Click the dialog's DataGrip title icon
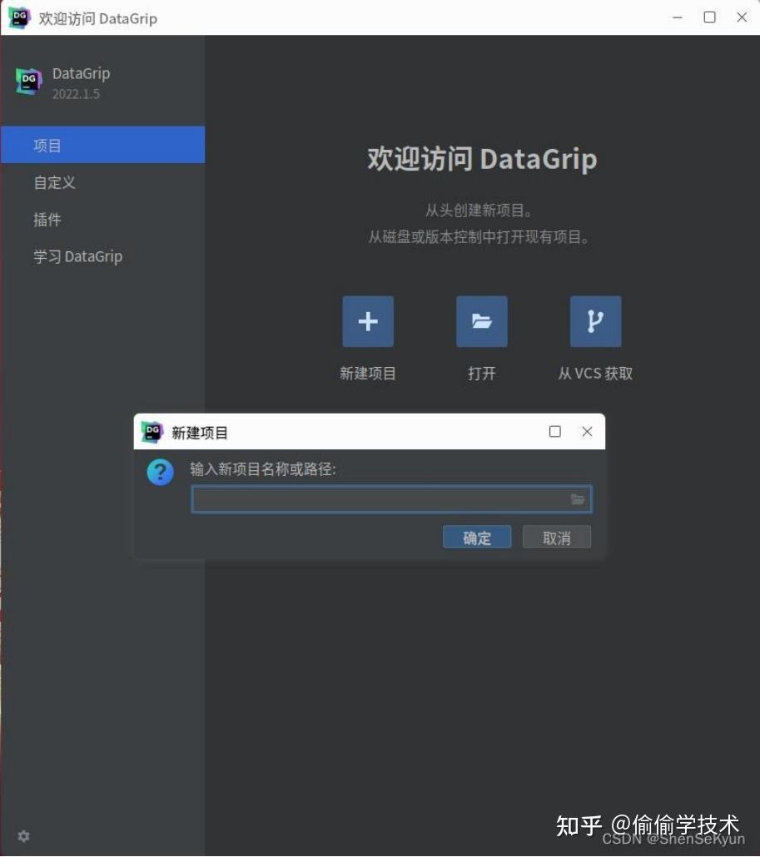 152,432
